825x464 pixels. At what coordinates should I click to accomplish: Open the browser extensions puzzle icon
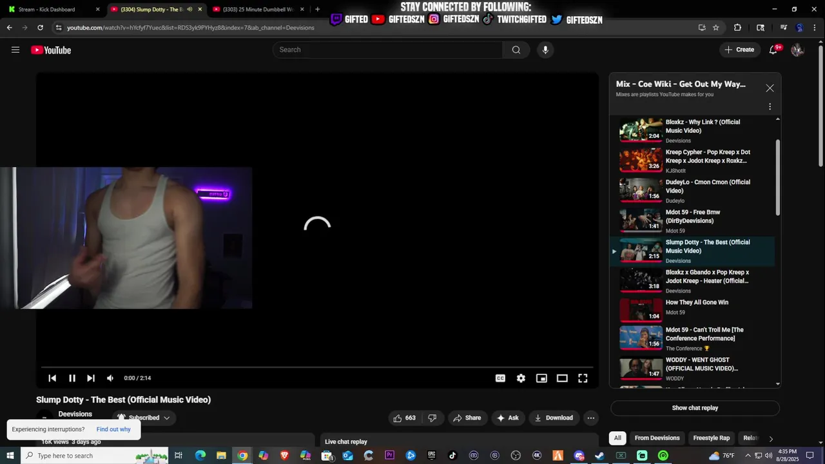click(x=737, y=28)
